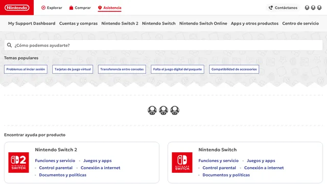Open the Explorar menu
This screenshot has height=184, width=327.
52,8
